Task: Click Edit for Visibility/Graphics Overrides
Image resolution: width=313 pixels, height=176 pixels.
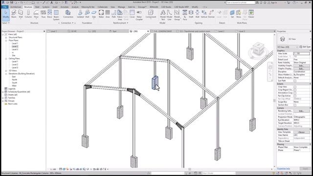Action: click(301, 66)
